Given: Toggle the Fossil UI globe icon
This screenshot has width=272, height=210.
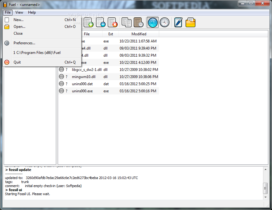Looking at the screenshot, I should (153, 22).
